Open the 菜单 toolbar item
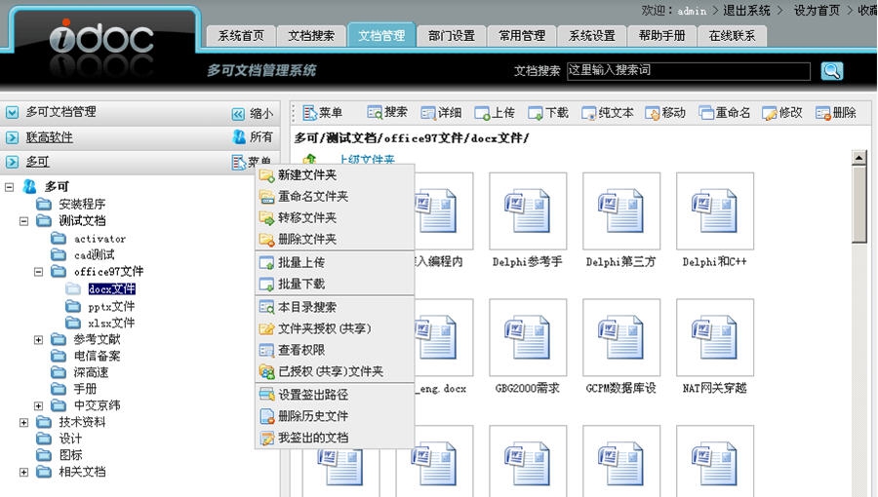Image resolution: width=878 pixels, height=497 pixels. click(323, 112)
